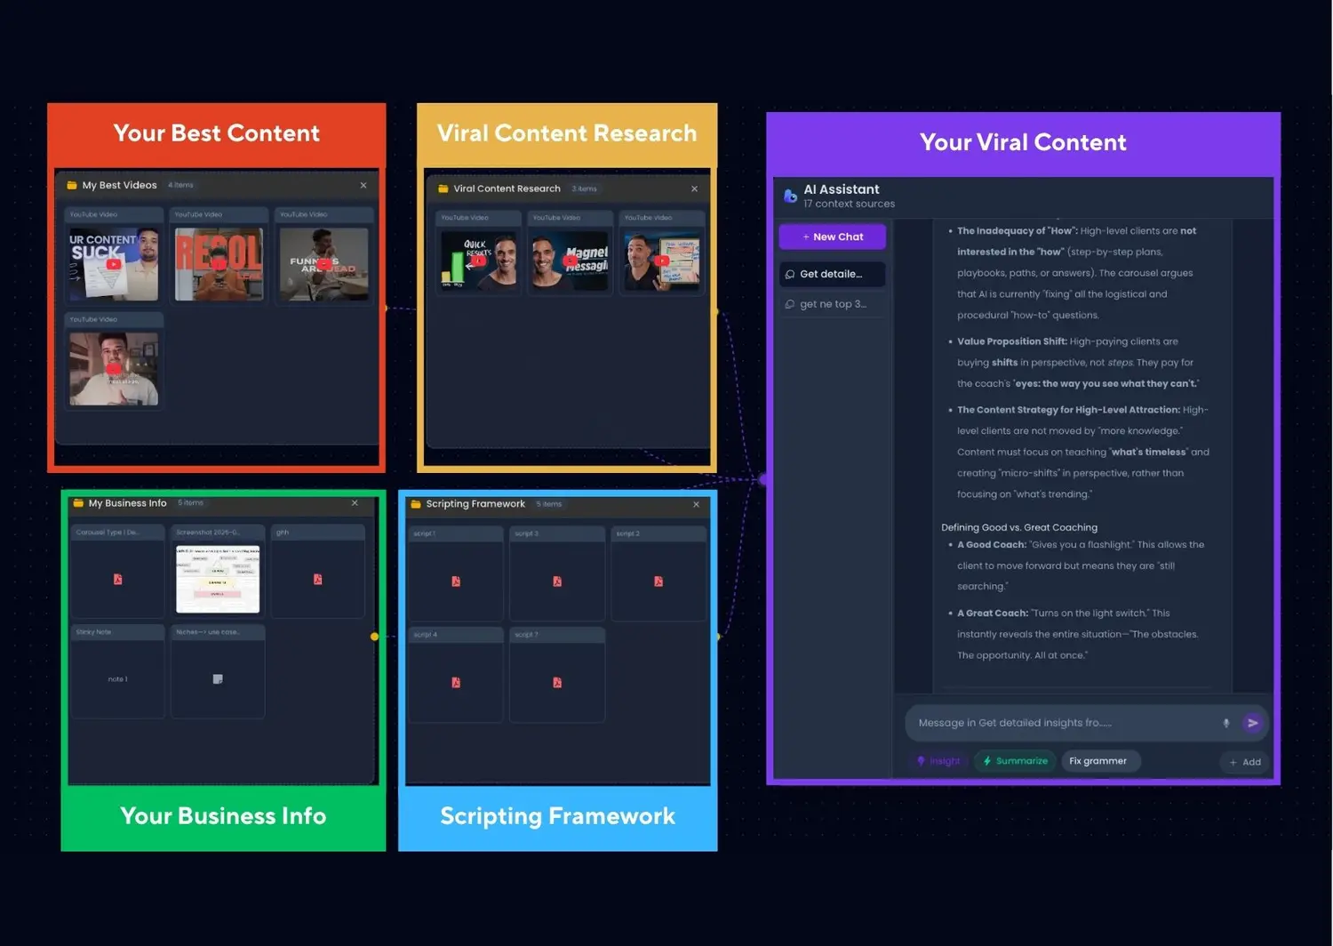Open the script 7 PDF icon
The height and width of the screenshot is (946, 1333).
point(557,683)
